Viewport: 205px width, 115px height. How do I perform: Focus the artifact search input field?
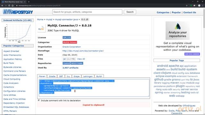87,12
